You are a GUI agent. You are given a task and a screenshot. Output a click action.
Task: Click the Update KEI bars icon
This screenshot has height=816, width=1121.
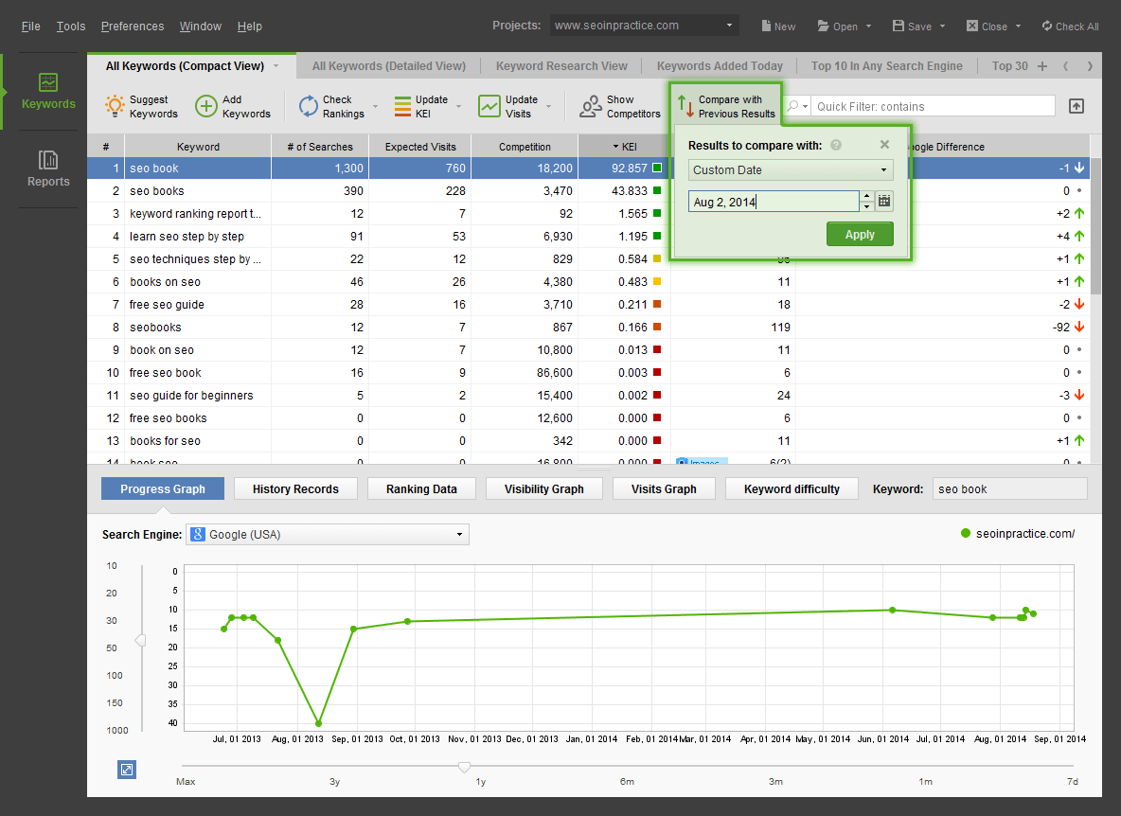click(x=402, y=106)
